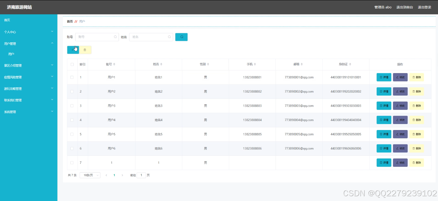Open 详情 for row 用户1
The width and height of the screenshot is (438, 201).
pos(384,77)
